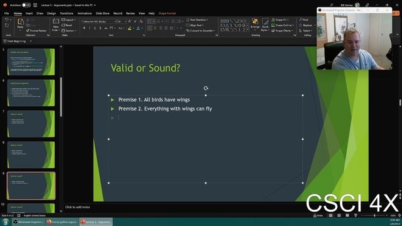The height and width of the screenshot is (226, 402).
Task: Expand the Section dropdown
Action: click(69, 31)
